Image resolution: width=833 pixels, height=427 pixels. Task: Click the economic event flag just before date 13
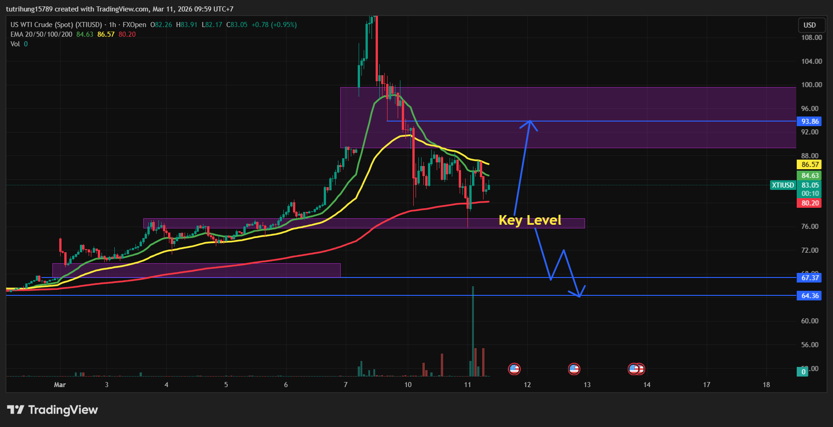pyautogui.click(x=574, y=369)
